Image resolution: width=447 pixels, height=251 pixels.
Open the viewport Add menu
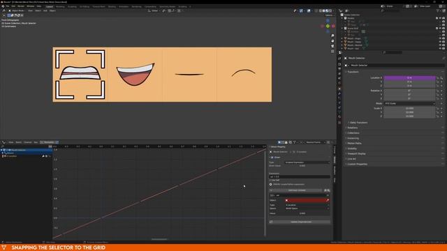pos(45,11)
